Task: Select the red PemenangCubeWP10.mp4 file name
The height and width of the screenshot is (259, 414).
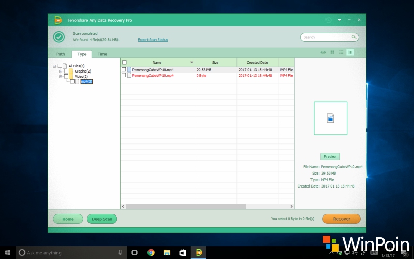Action: [153, 76]
